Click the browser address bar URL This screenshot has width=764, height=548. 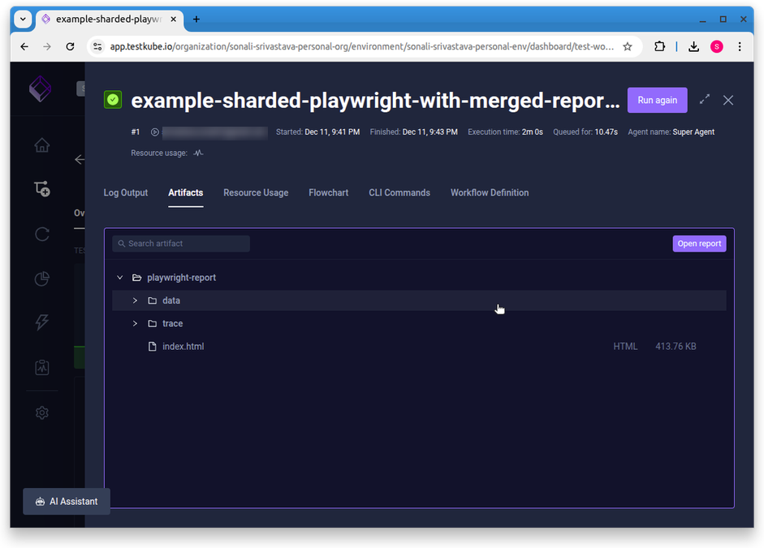tap(361, 46)
